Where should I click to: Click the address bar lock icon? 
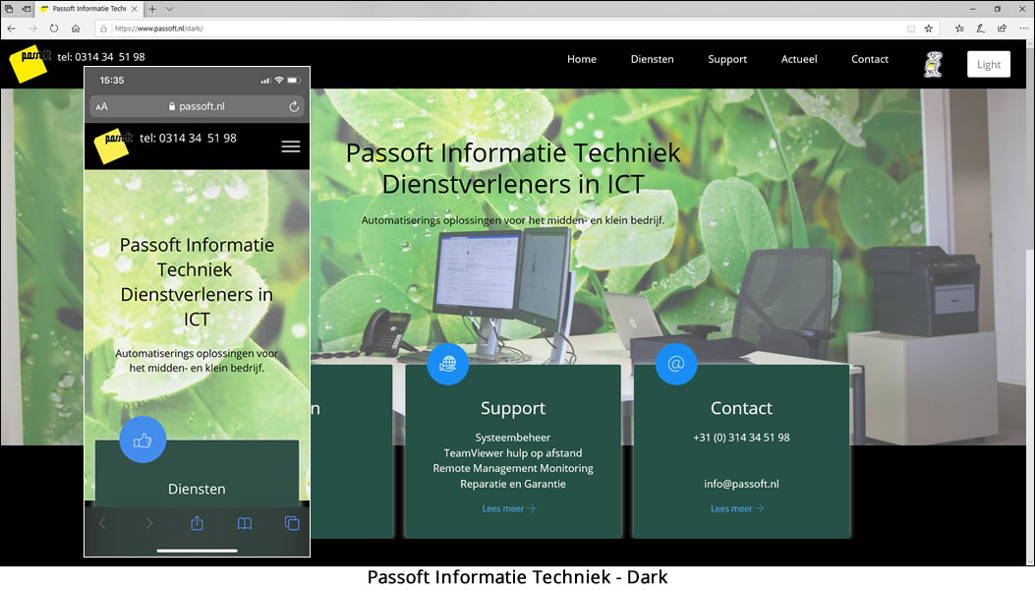(x=103, y=29)
